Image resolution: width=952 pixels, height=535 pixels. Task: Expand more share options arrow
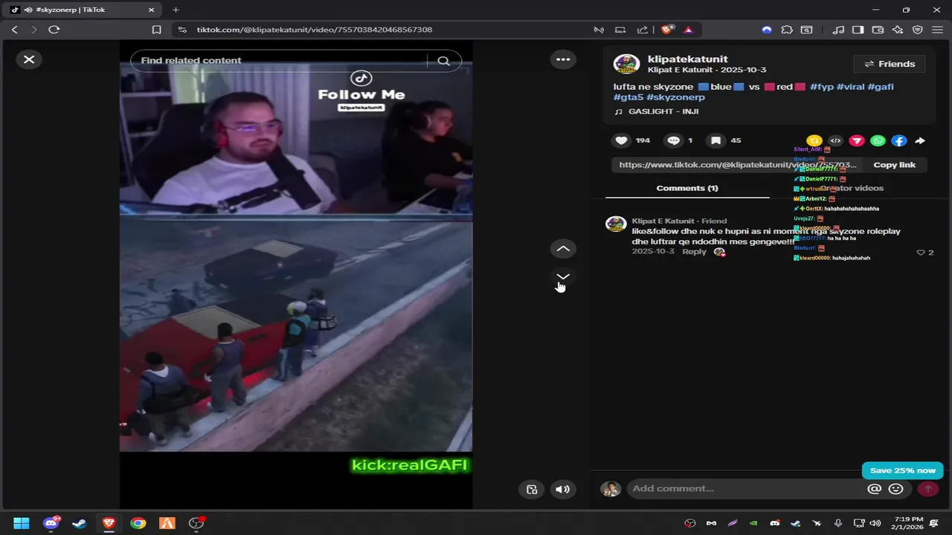[920, 140]
